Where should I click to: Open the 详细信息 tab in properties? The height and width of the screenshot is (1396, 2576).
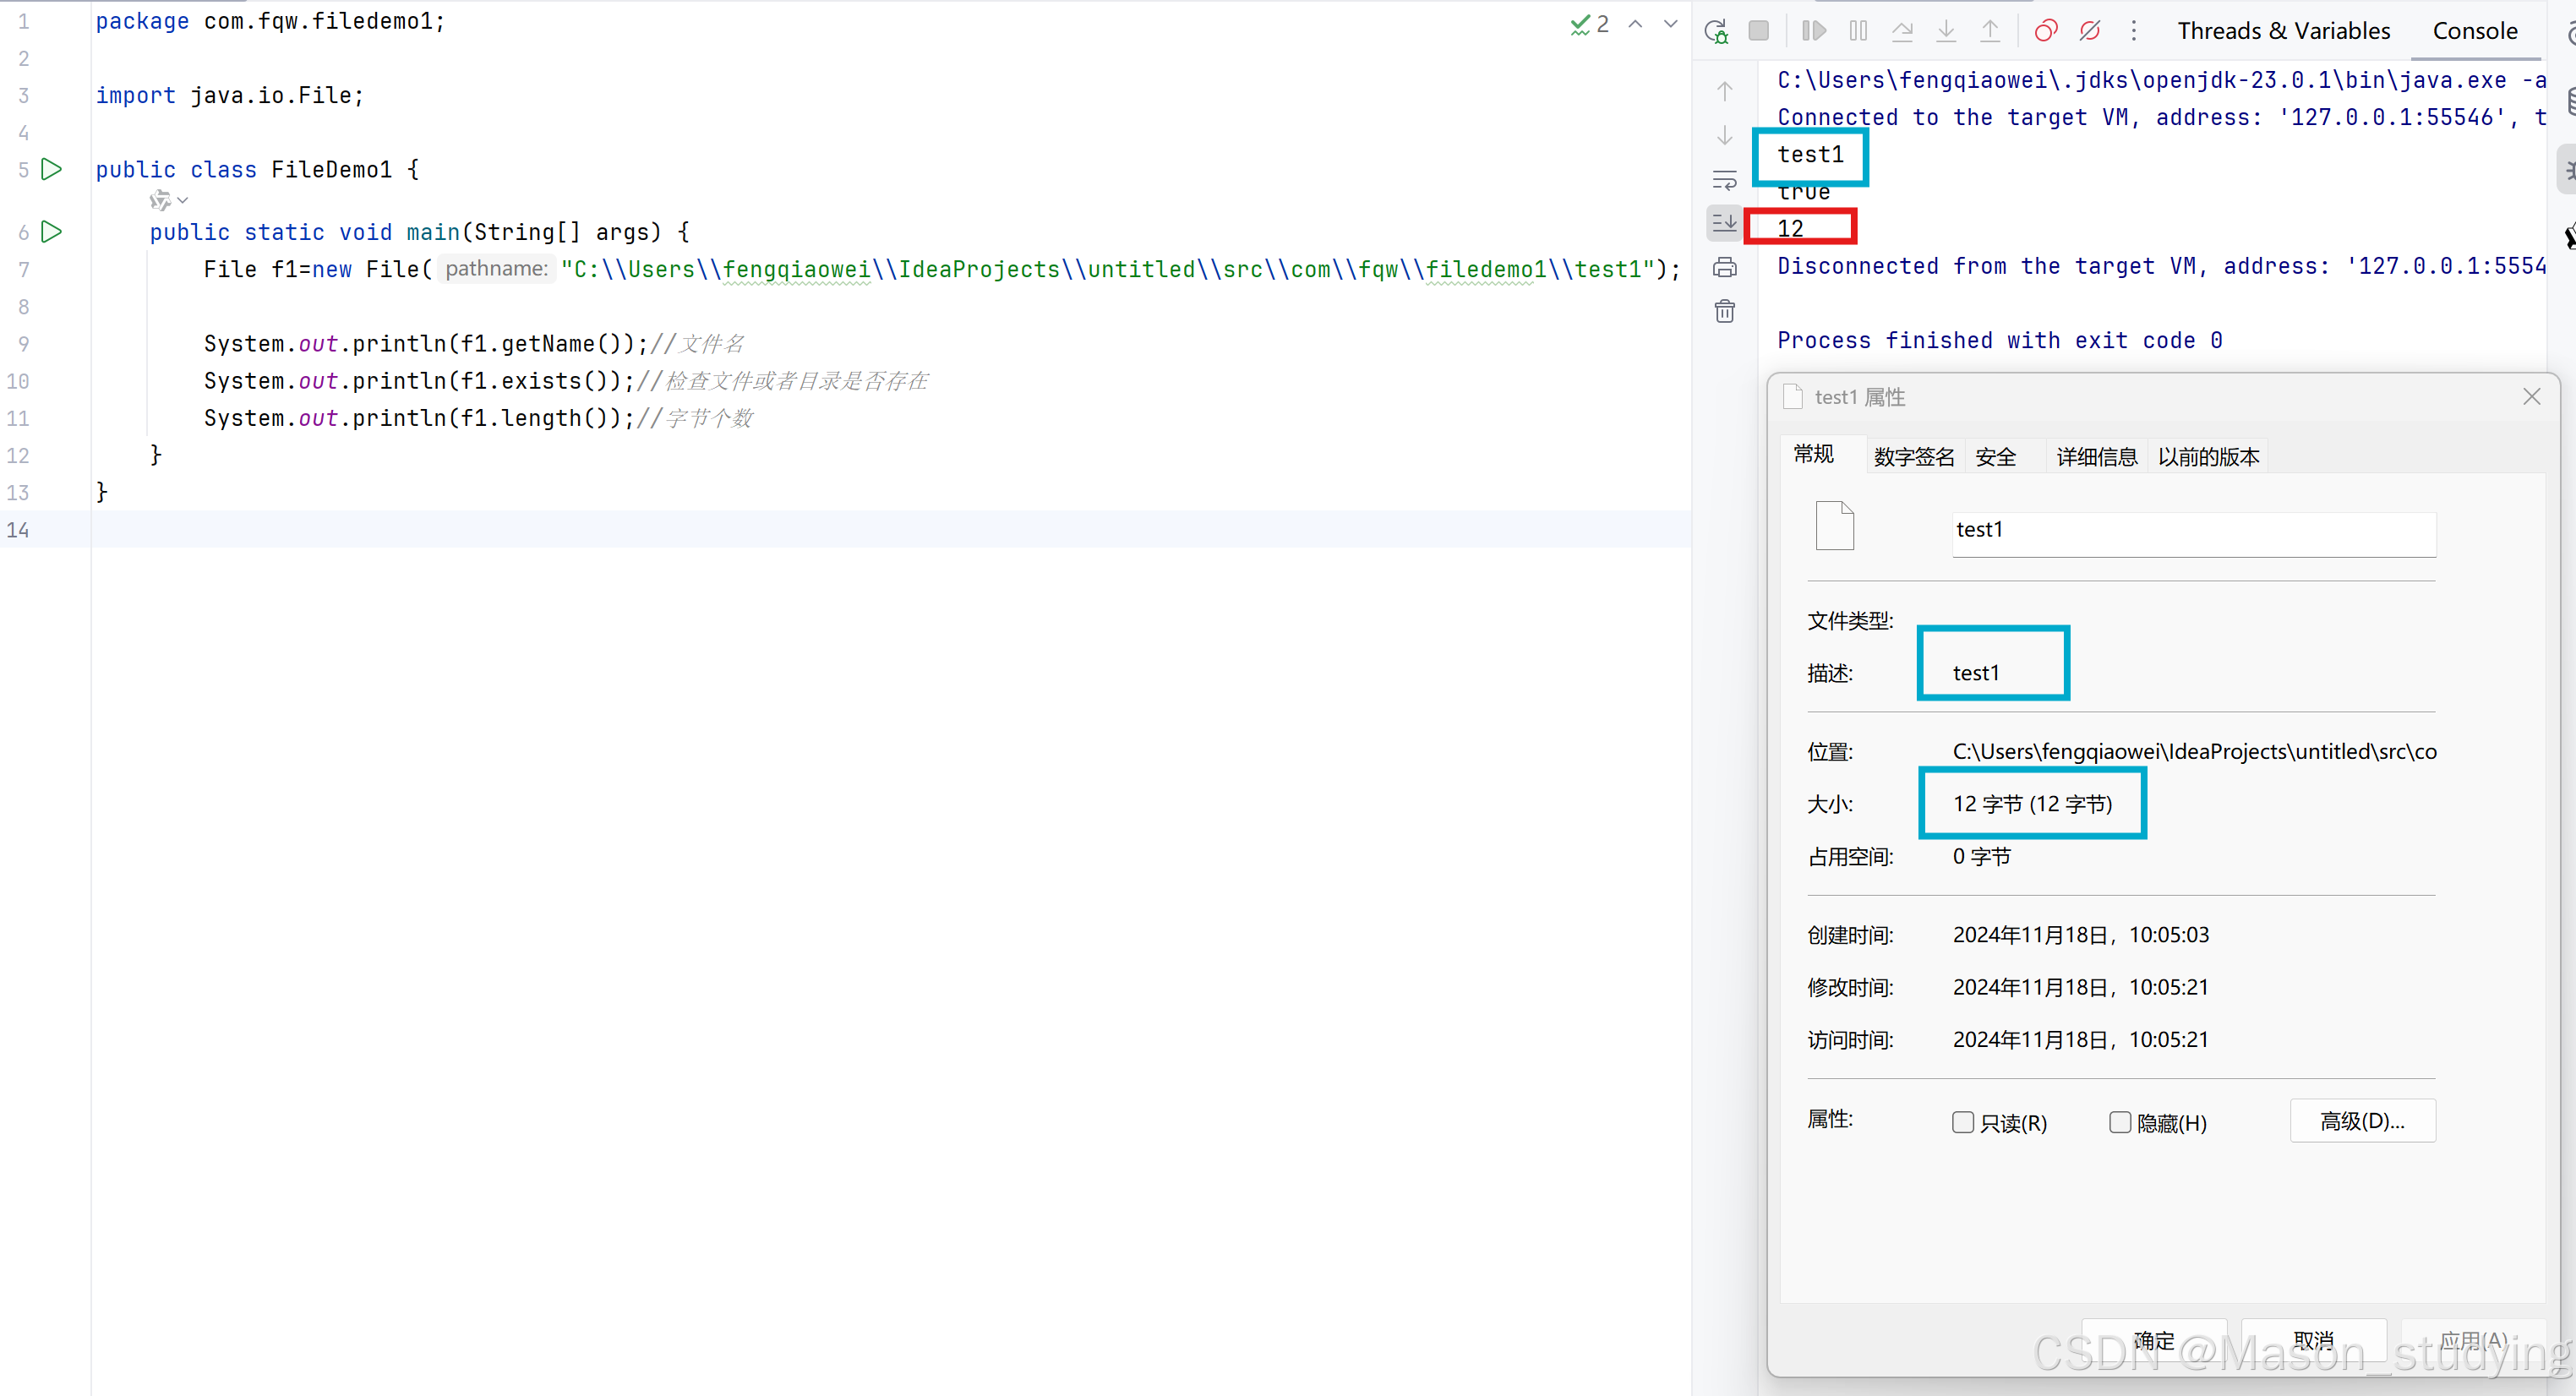pyautogui.click(x=2096, y=457)
